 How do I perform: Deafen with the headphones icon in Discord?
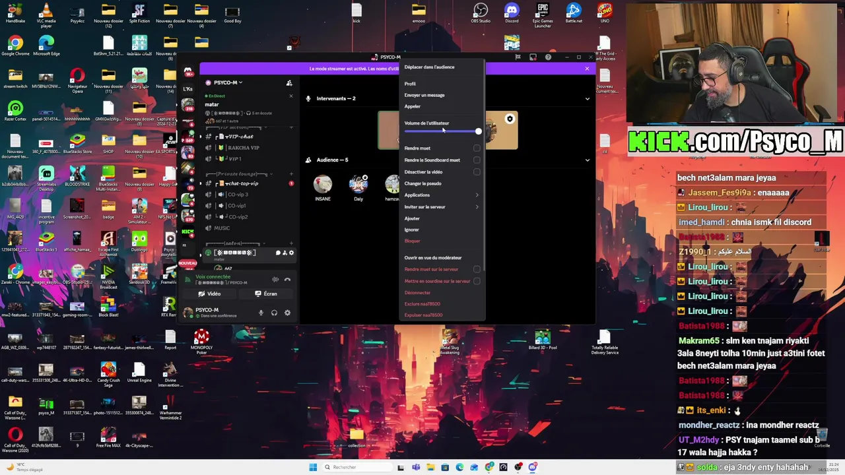click(x=274, y=313)
